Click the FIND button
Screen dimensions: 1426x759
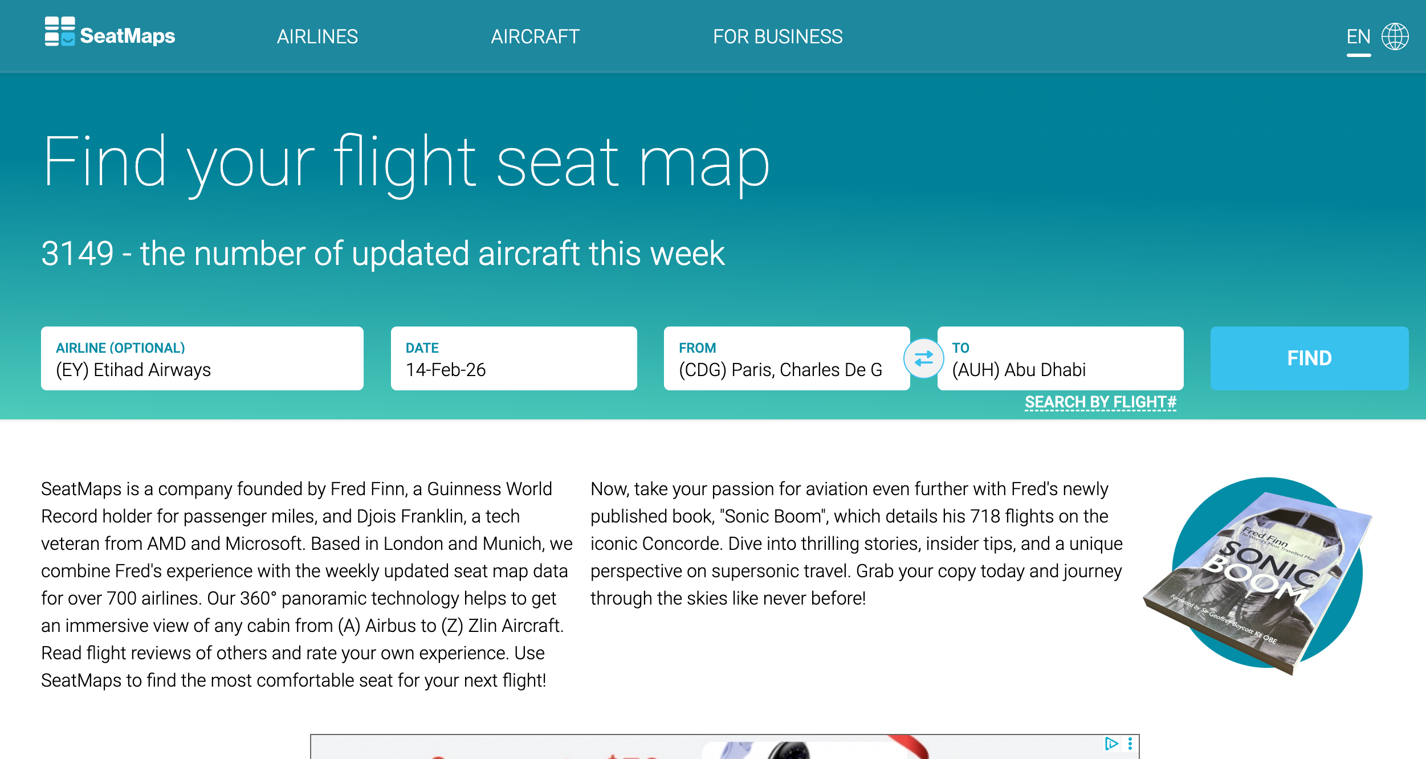pyautogui.click(x=1309, y=358)
